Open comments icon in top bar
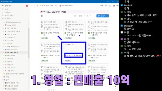This screenshot has width=162, height=91. point(106,6)
